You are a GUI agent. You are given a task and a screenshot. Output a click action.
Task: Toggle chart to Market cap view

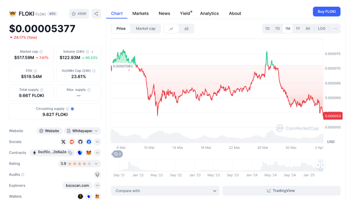tap(145, 29)
